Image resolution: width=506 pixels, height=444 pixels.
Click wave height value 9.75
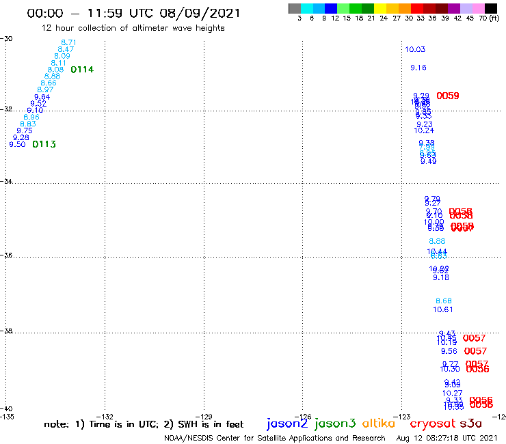pyautogui.click(x=25, y=130)
